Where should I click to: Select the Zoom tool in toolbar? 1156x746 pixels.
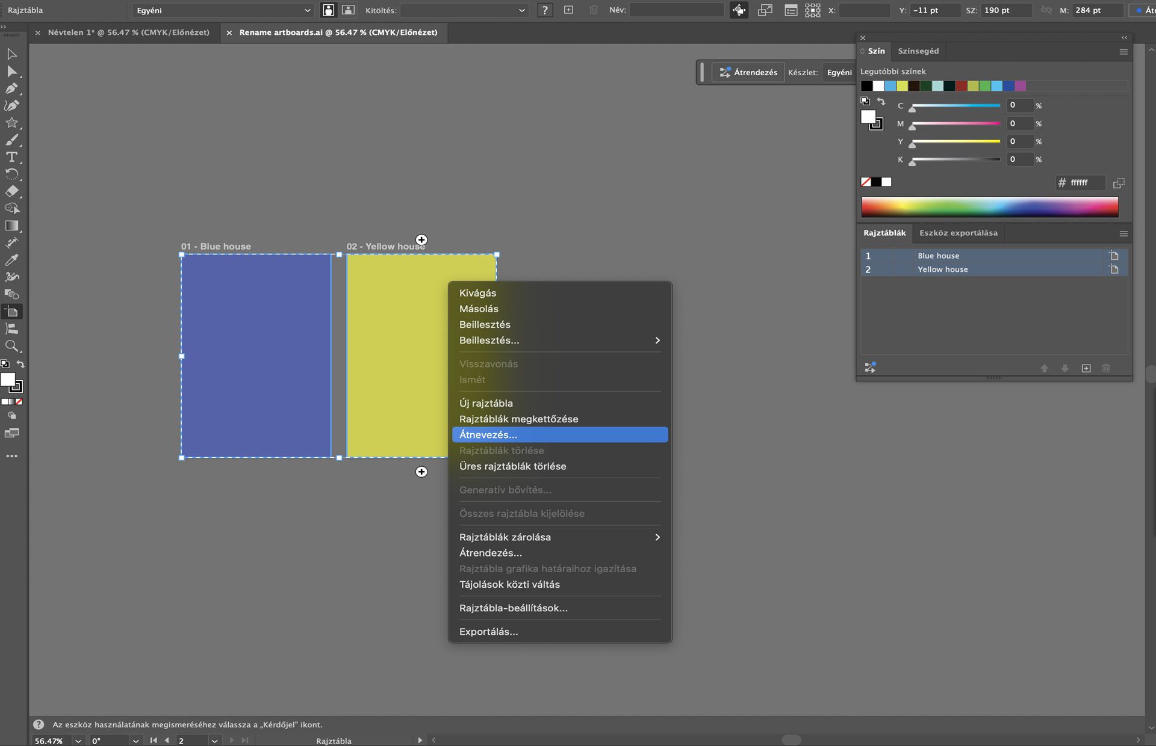[x=11, y=347]
